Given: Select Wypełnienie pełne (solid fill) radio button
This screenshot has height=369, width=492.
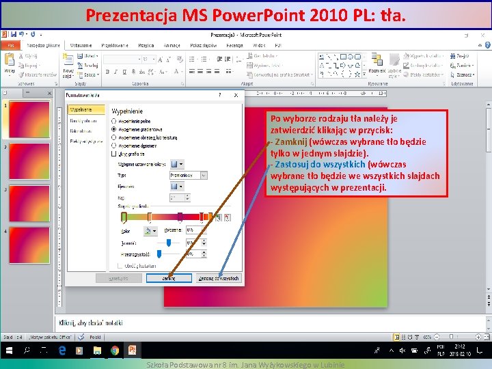Looking at the screenshot, I should tap(114, 121).
